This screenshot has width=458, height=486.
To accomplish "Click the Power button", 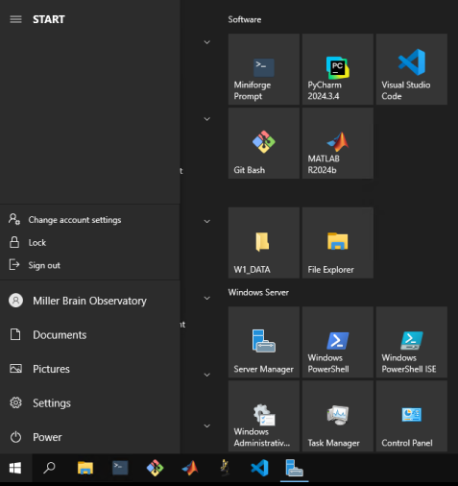I will [x=90, y=437].
